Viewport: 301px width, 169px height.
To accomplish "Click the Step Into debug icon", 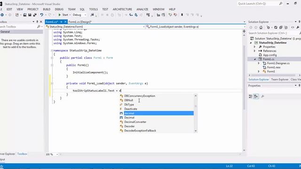I will coord(131,15).
